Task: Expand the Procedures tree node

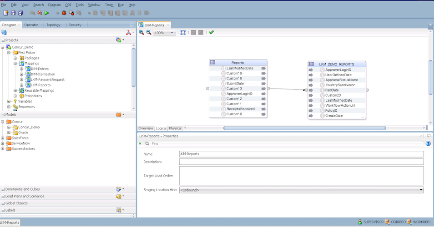Action: click(x=15, y=96)
